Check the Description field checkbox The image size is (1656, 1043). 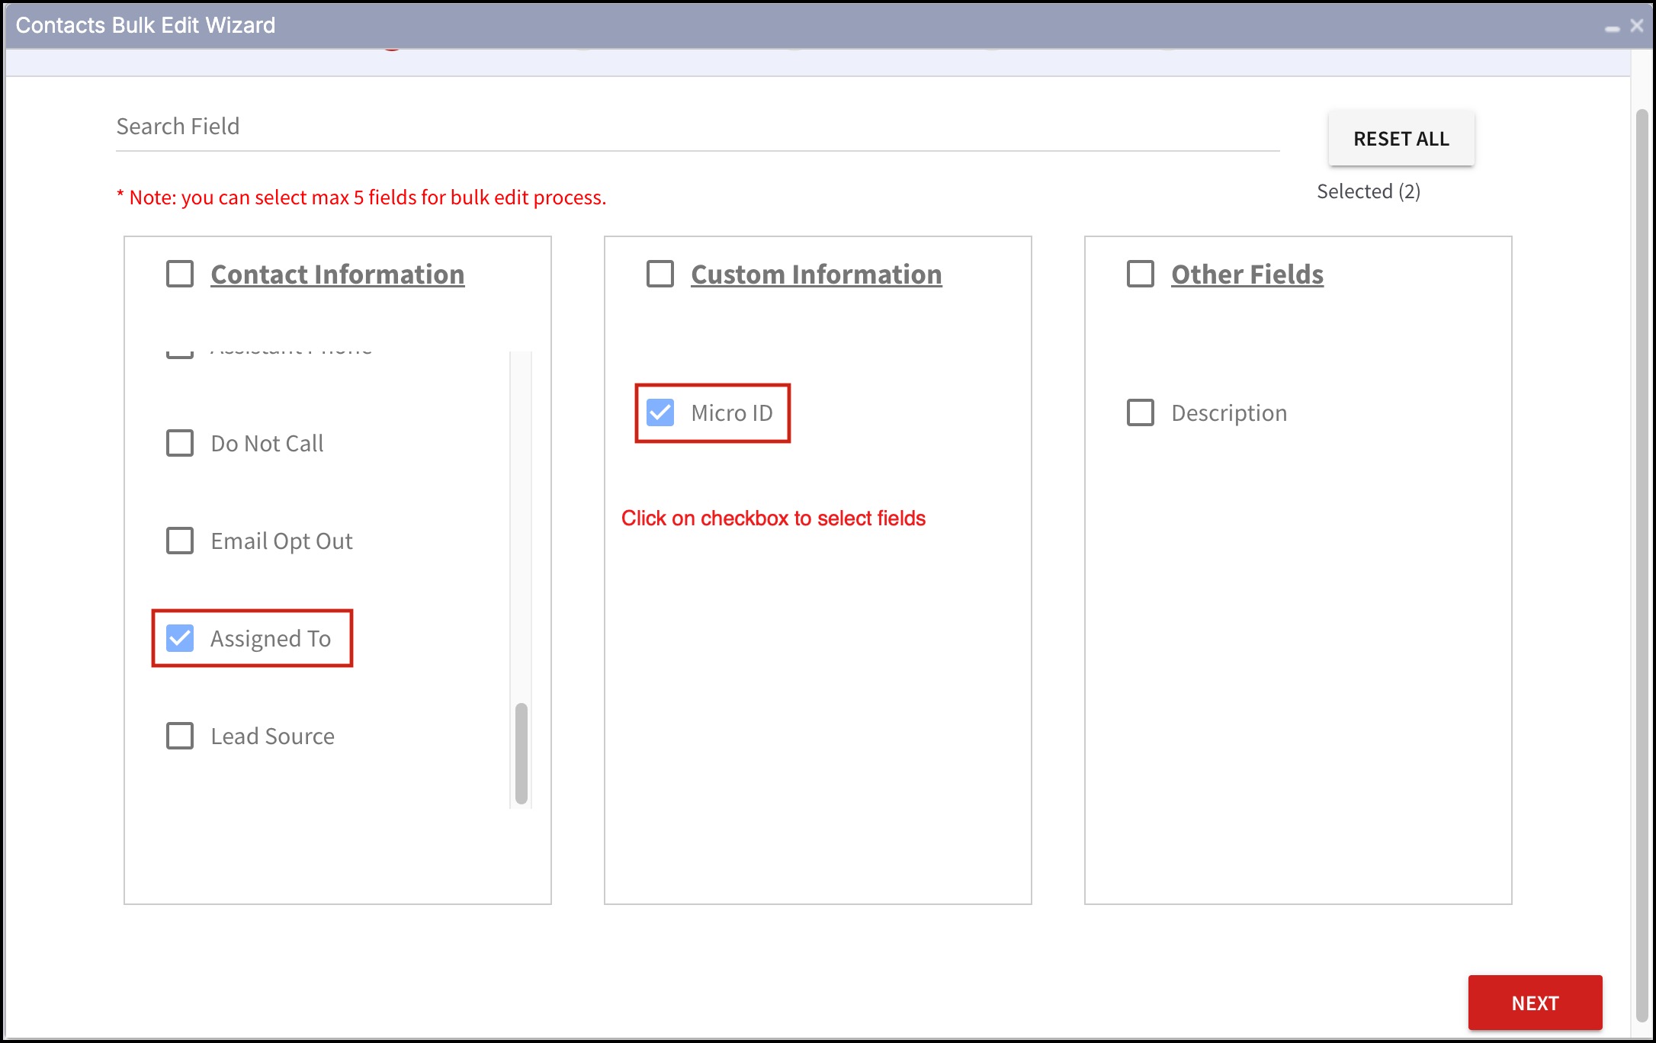pyautogui.click(x=1141, y=412)
